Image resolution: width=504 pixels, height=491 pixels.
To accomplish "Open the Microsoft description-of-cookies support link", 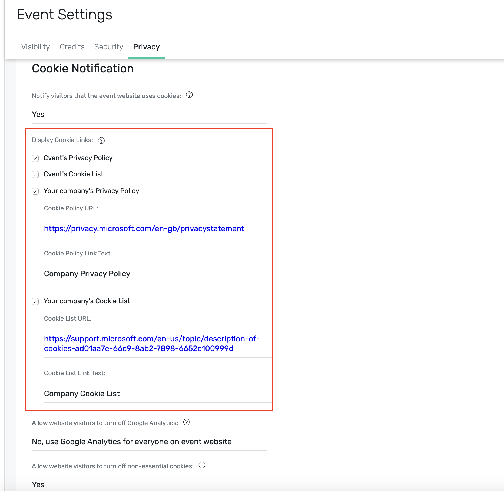I will point(152,344).
